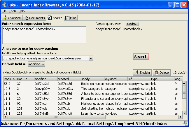
Task: Select result row with Doc. Id 6
Action: [x=93, y=94]
